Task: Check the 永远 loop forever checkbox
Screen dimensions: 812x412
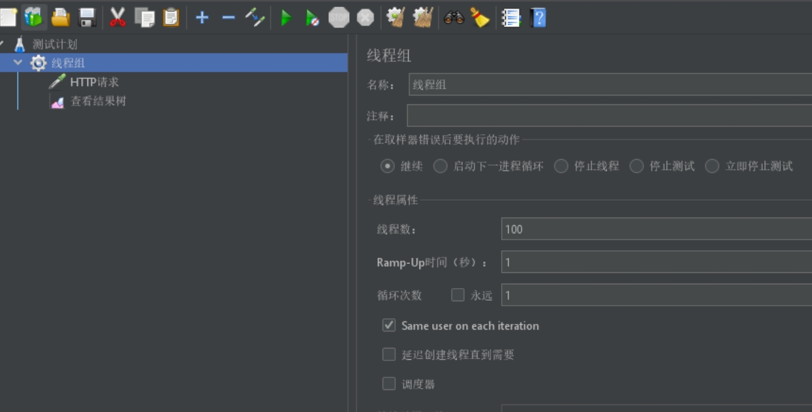Action: [458, 295]
